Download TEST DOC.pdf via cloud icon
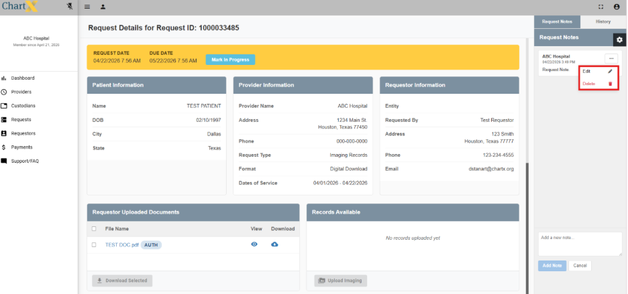 click(274, 244)
